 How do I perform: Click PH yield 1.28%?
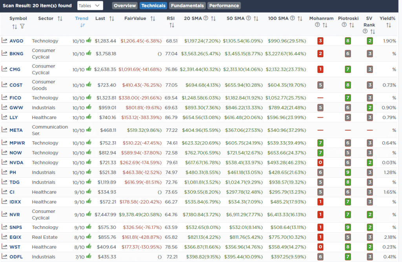point(390,172)
